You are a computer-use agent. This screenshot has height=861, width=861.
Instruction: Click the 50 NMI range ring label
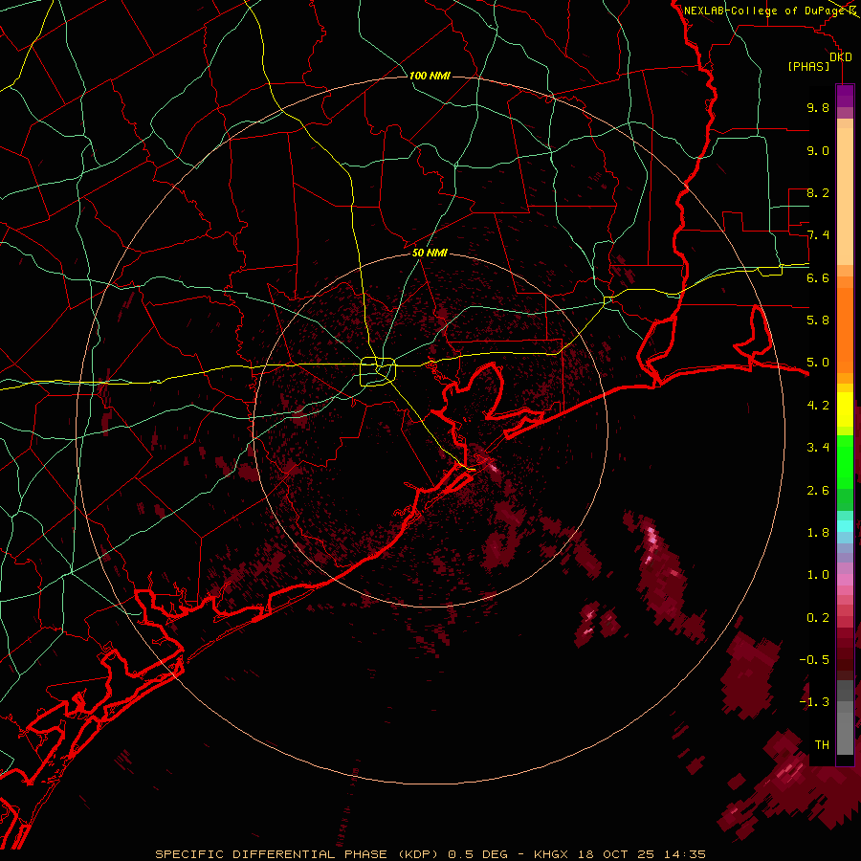click(430, 254)
